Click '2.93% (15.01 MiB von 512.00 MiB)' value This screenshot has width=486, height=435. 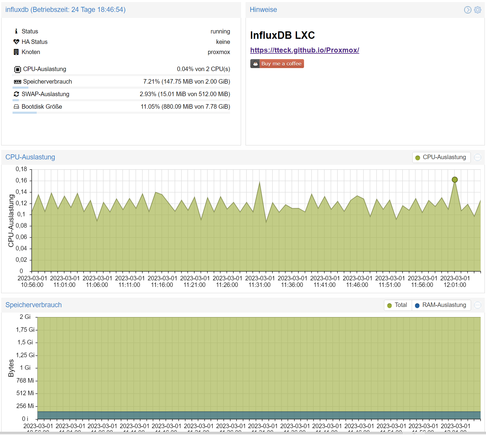coord(185,94)
